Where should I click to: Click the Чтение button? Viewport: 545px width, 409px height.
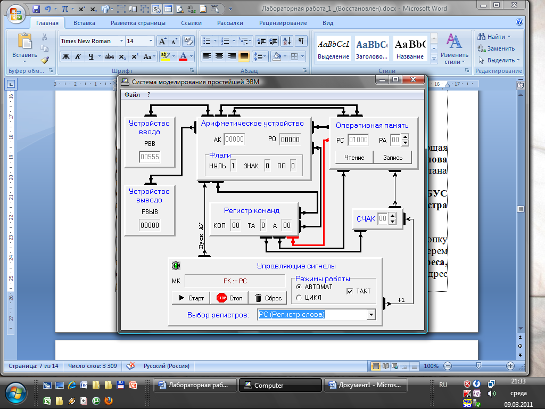354,158
